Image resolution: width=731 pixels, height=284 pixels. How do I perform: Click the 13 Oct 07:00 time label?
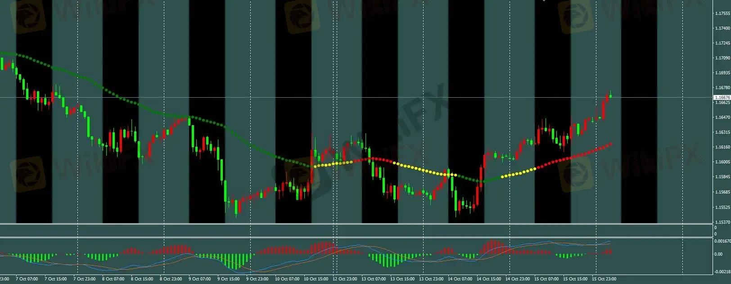tap(374, 279)
